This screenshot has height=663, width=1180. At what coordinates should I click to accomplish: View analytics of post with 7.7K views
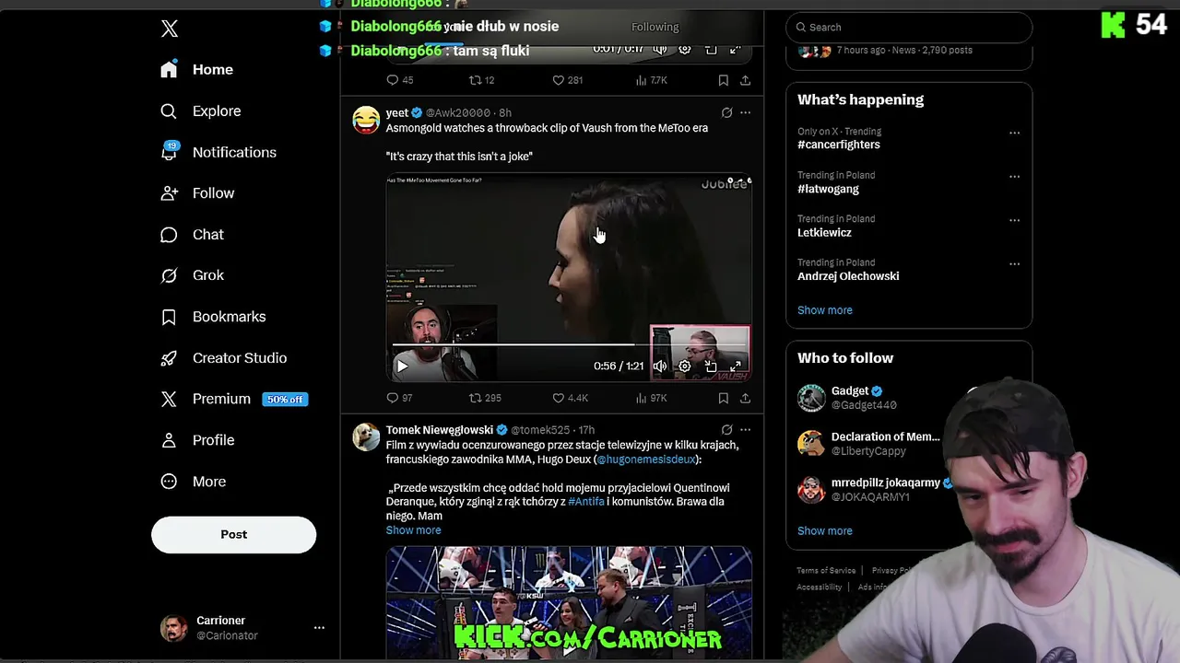pos(651,80)
